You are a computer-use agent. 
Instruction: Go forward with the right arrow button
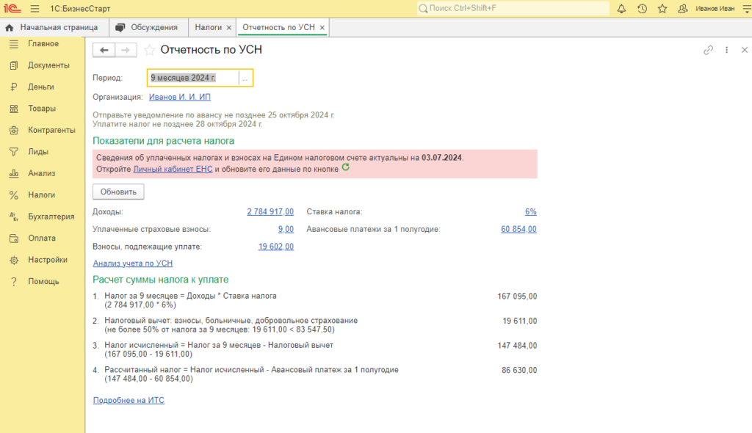pos(126,50)
